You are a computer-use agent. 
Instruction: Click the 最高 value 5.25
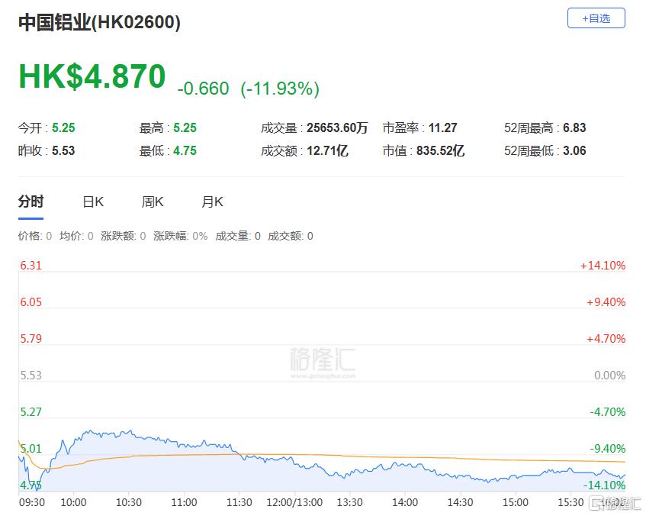(x=185, y=128)
